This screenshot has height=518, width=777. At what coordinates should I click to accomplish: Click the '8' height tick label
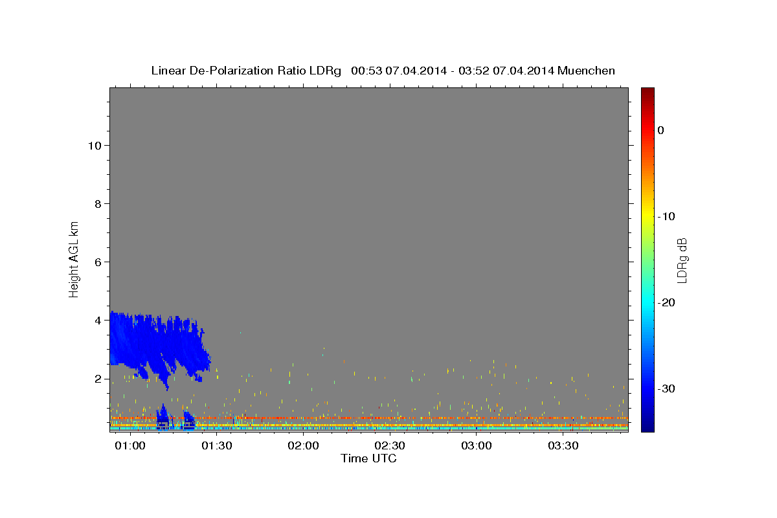97,204
